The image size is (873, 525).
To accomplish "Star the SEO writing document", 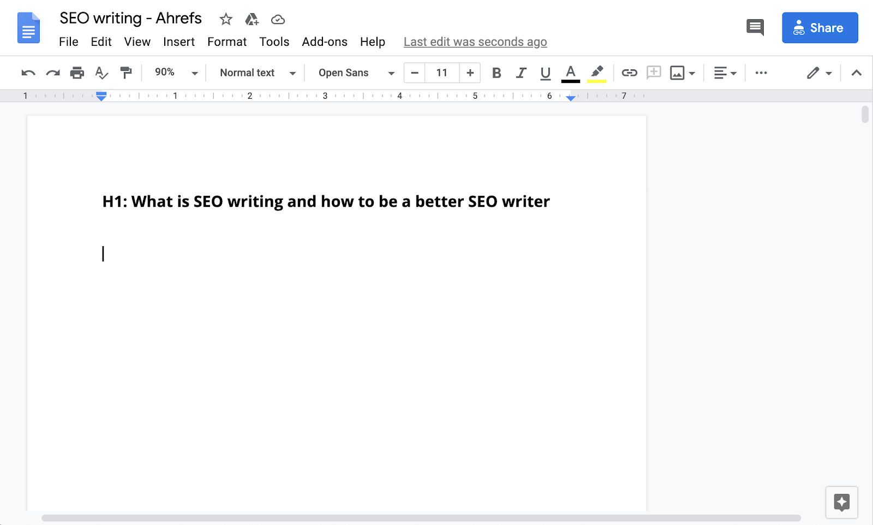I will pos(225,19).
